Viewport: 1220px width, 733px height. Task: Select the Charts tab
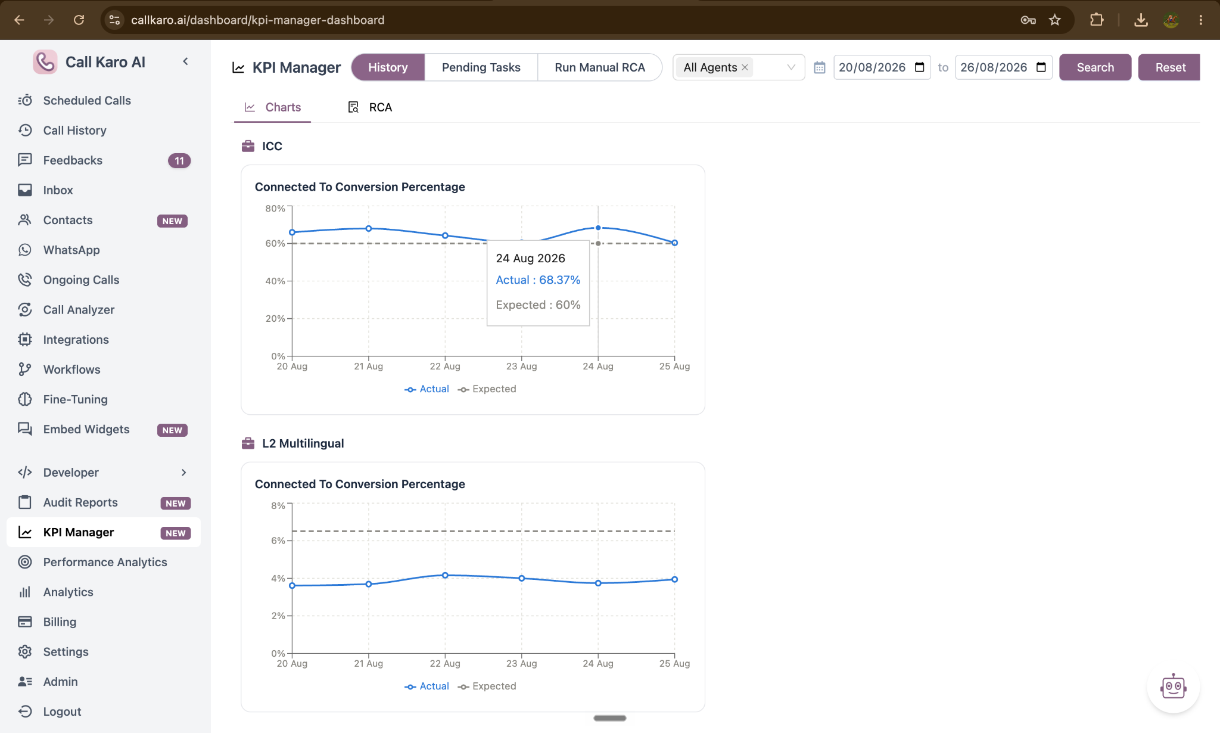tap(272, 107)
